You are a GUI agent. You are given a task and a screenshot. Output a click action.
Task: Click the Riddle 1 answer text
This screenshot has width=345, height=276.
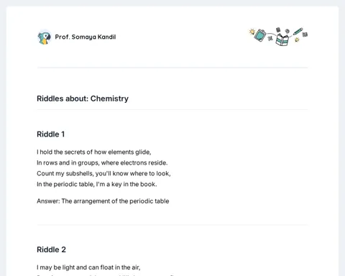(x=103, y=201)
